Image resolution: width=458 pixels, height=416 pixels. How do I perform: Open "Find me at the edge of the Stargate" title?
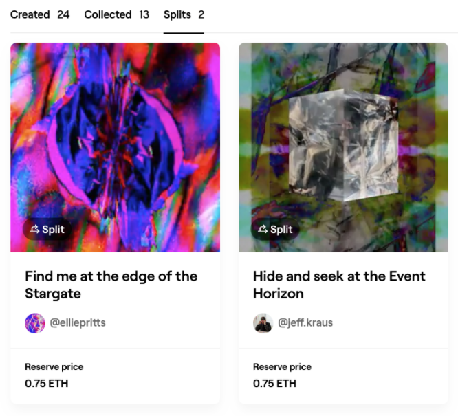pyautogui.click(x=111, y=285)
